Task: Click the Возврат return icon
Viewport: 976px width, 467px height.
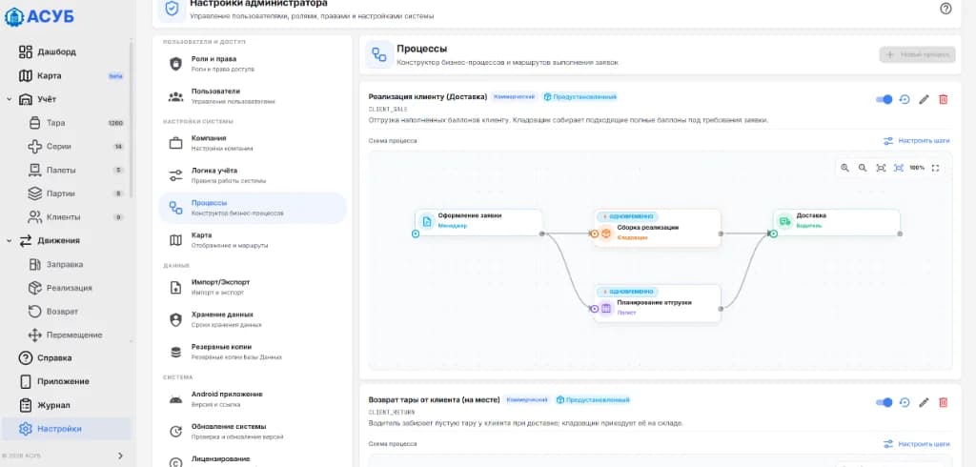Action: pos(35,312)
